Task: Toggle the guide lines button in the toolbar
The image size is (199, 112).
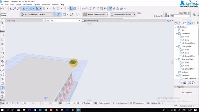Action: point(24,9)
